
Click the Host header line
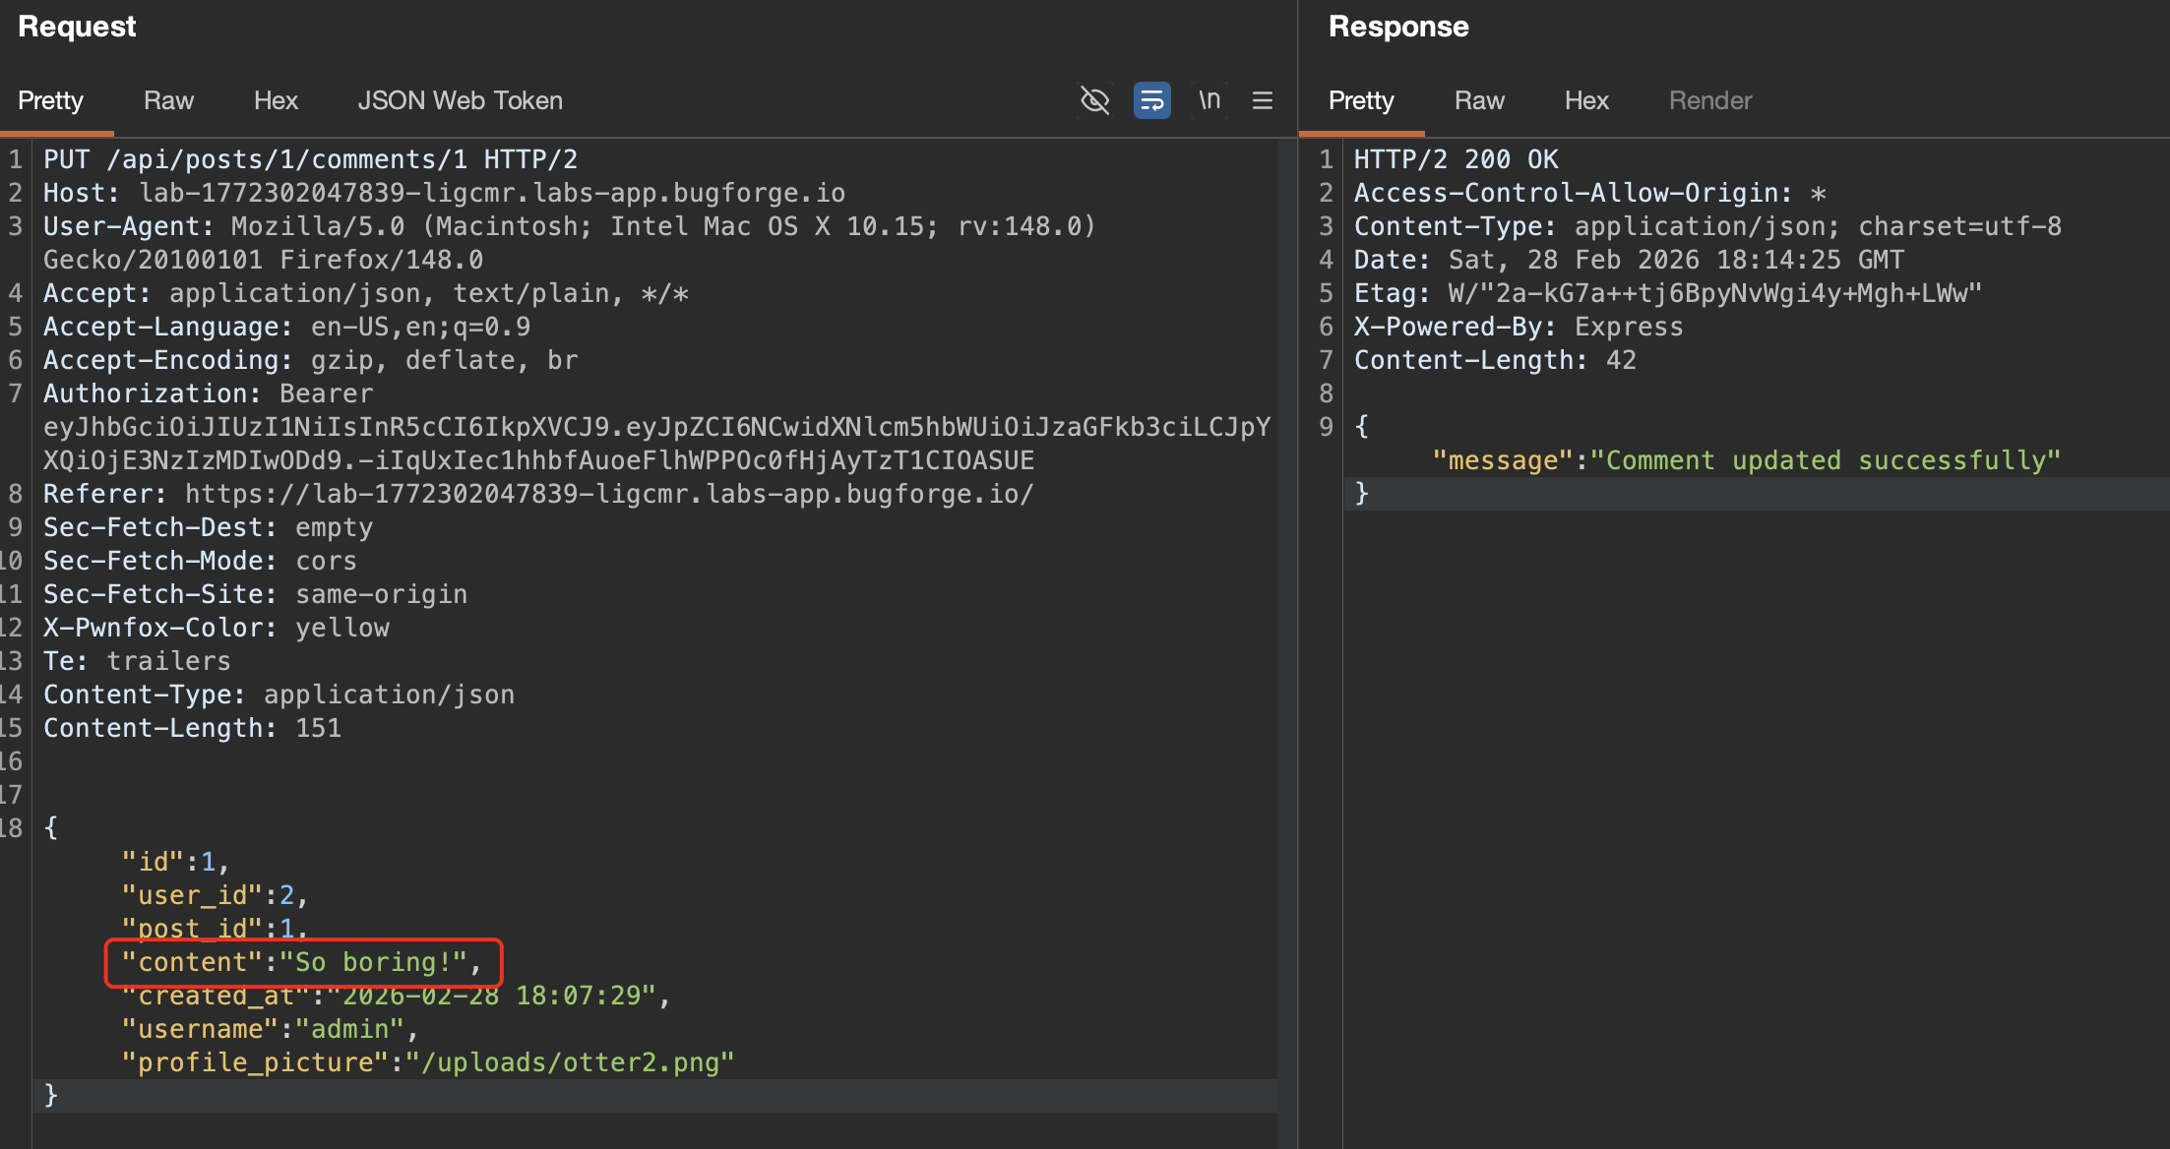coord(443,193)
